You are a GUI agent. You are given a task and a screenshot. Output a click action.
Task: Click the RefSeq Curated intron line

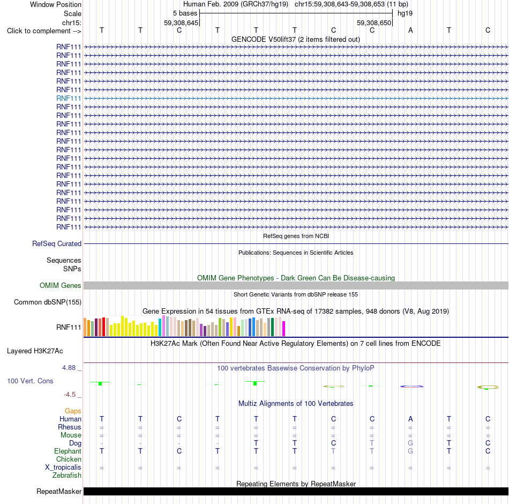[296, 244]
